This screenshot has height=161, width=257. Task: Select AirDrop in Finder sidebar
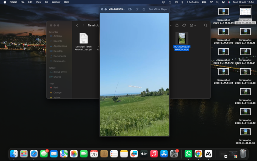pos(57,36)
